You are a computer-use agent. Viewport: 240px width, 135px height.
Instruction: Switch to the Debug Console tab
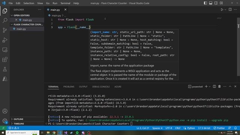tap(101, 87)
